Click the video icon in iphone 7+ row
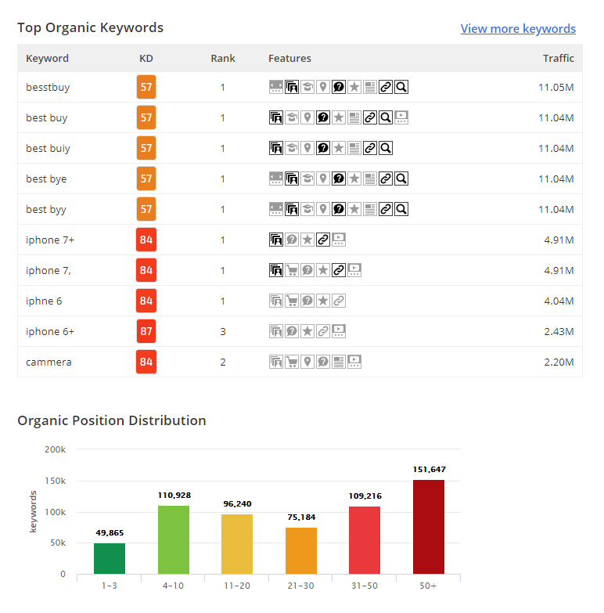Viewport: 604px width, 613px height. 339,240
